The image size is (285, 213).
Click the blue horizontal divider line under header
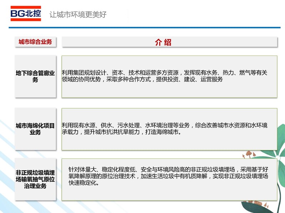point(142,27)
